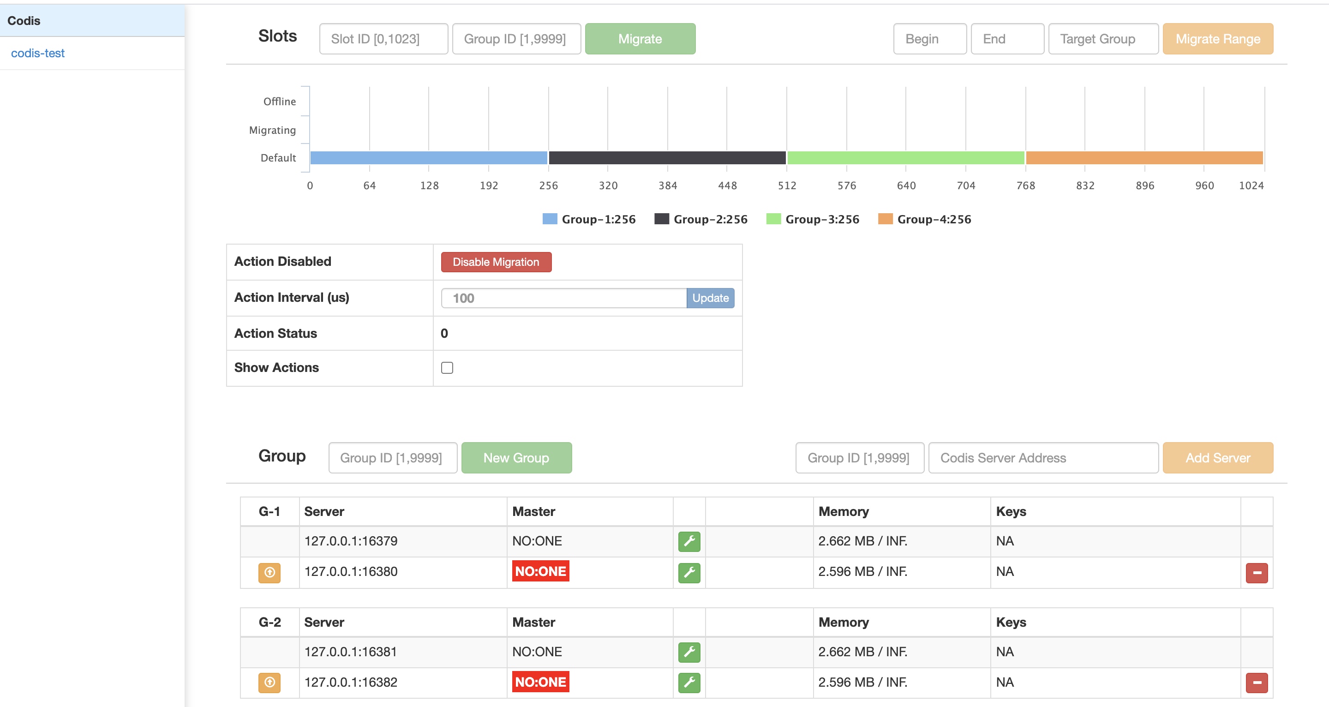
Task: Toggle Group-1:256 legend entry in chart
Action: click(x=589, y=219)
